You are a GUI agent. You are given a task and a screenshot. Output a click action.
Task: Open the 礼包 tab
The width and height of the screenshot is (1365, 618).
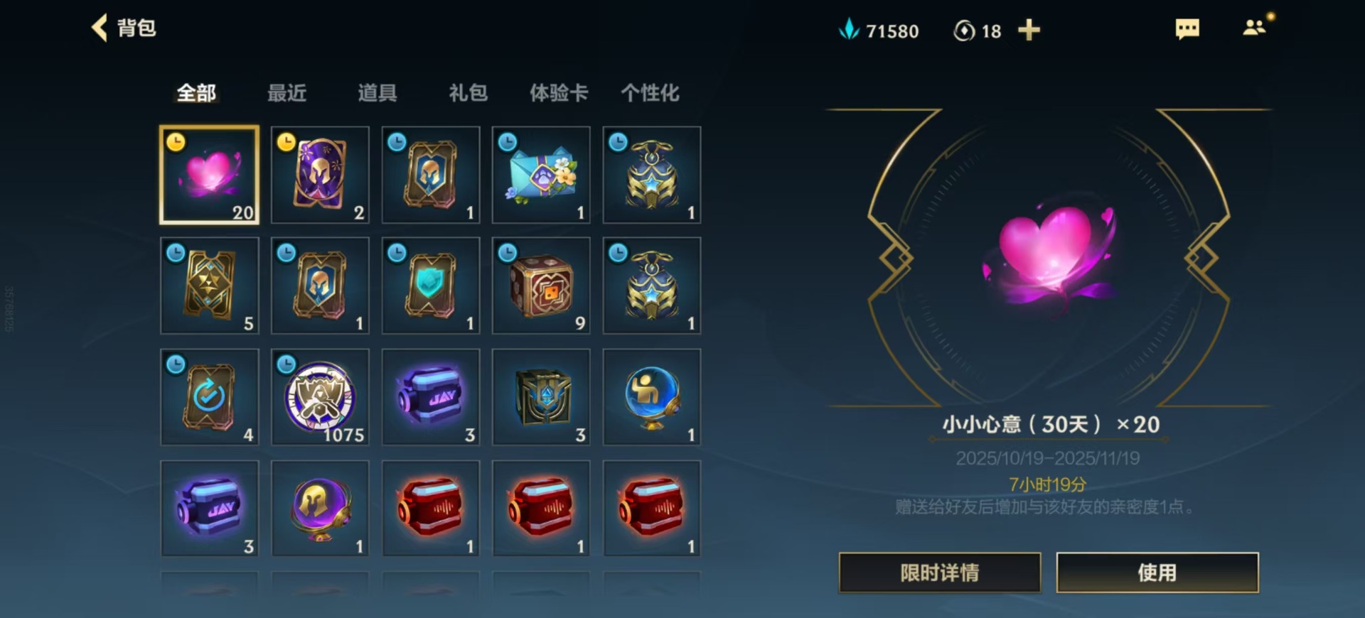coord(468,93)
